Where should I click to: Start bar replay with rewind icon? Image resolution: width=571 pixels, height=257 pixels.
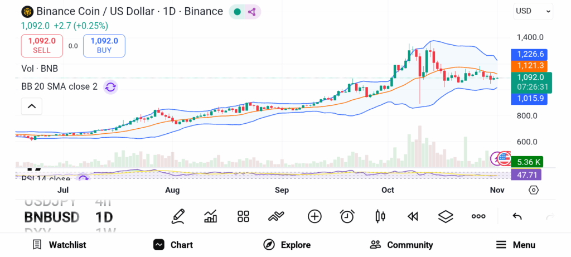(x=413, y=216)
